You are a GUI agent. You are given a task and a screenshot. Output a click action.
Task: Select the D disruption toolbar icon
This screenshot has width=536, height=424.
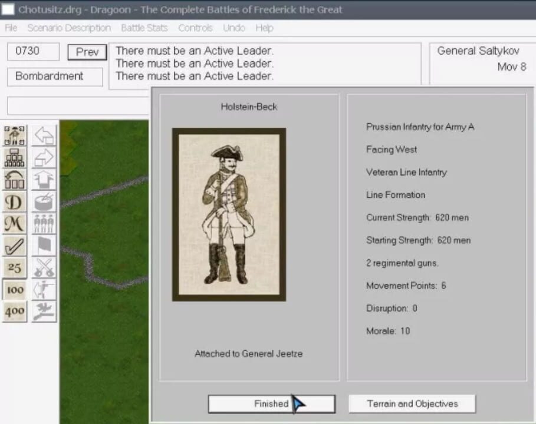tap(14, 202)
